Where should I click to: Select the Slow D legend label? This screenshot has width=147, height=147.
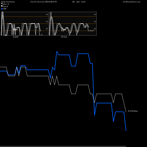click(6, 4)
